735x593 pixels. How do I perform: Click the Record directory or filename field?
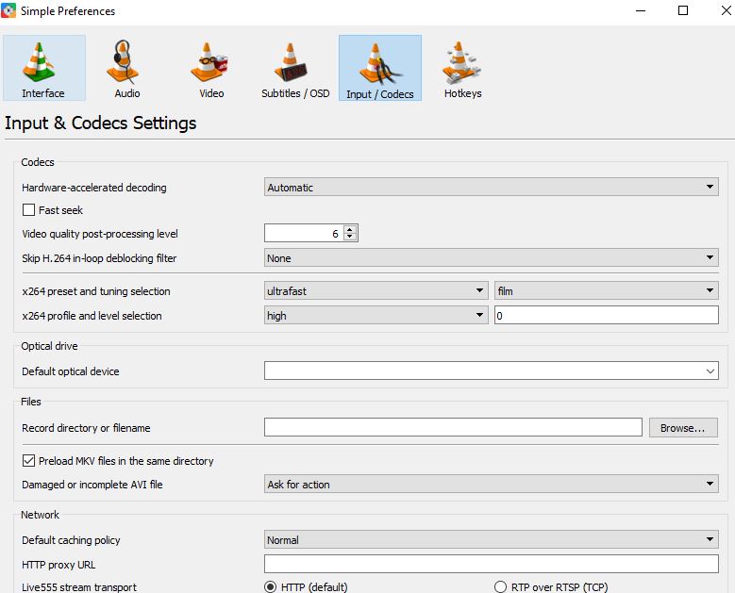(x=453, y=427)
